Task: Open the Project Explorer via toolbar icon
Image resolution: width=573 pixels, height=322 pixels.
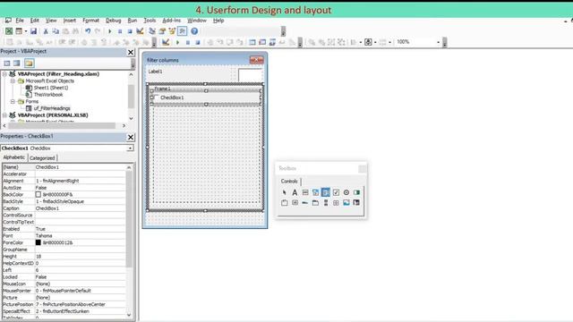Action: pyautogui.click(x=152, y=31)
